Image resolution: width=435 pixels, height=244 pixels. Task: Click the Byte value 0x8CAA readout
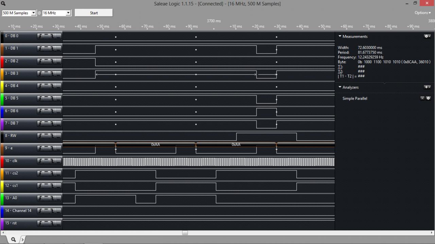394,62
